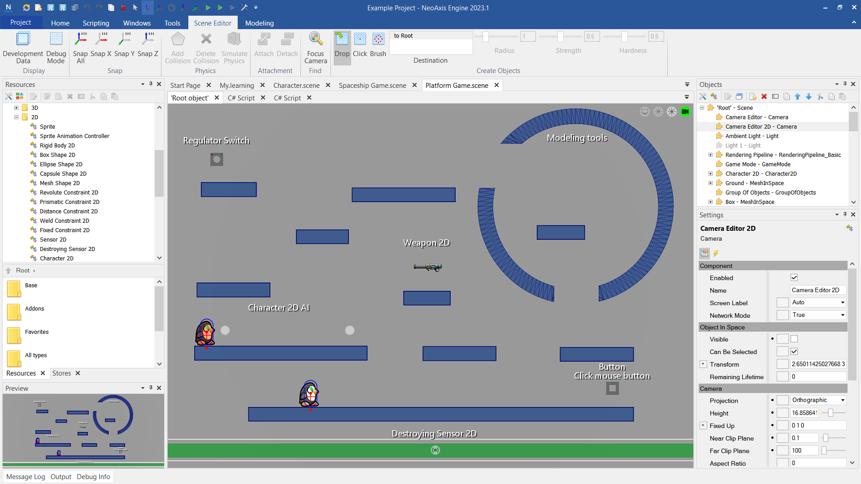Toggle Visible checkbox
Image resolution: width=861 pixels, height=484 pixels.
click(x=794, y=339)
